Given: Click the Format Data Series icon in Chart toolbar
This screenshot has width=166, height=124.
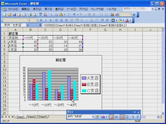Looking at the screenshot, I should pyautogui.click(x=97, y=117).
